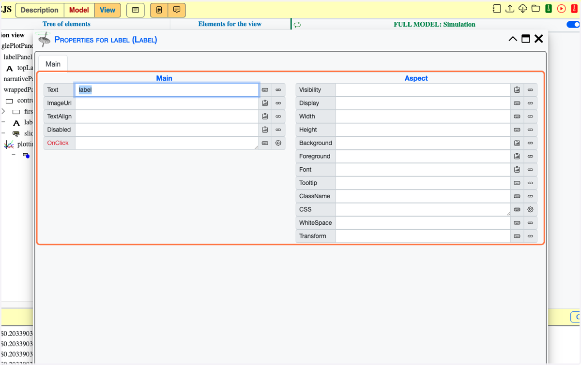Screen dimensions: 581x365
Task: Click the gear icon for OnClick
Action: [x=278, y=143]
